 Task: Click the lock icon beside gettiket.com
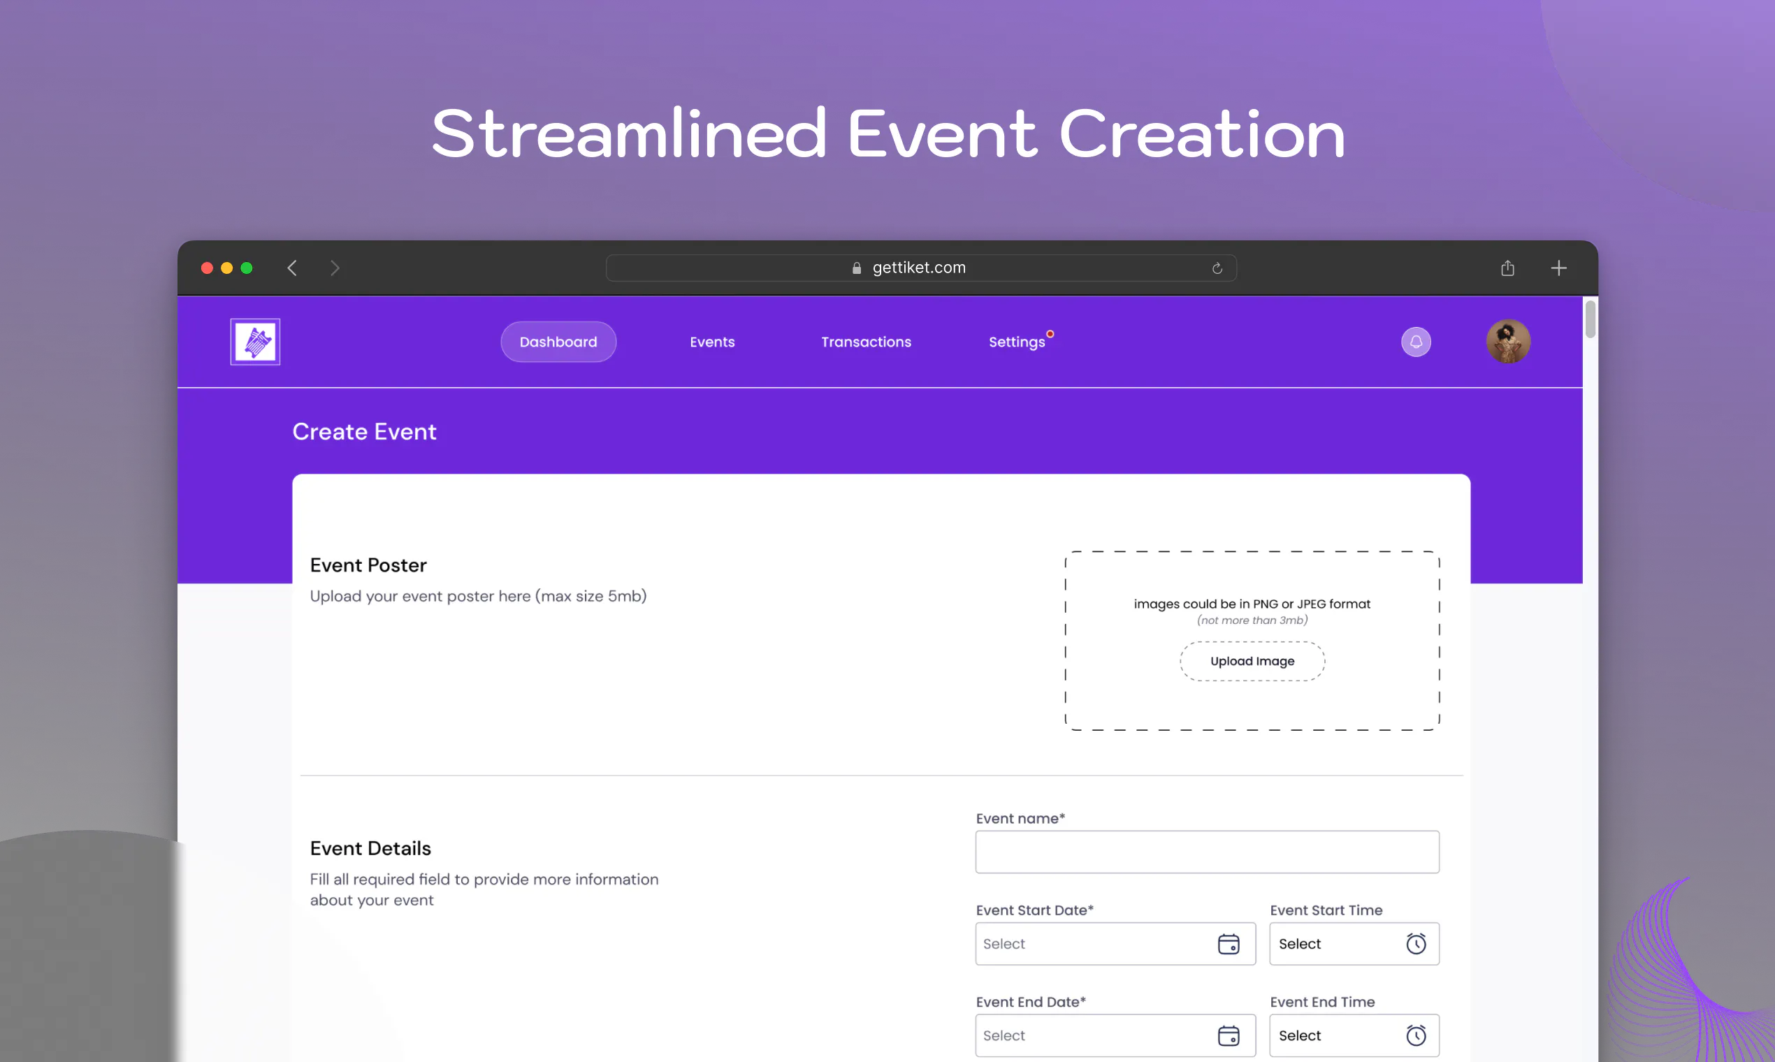coord(856,268)
